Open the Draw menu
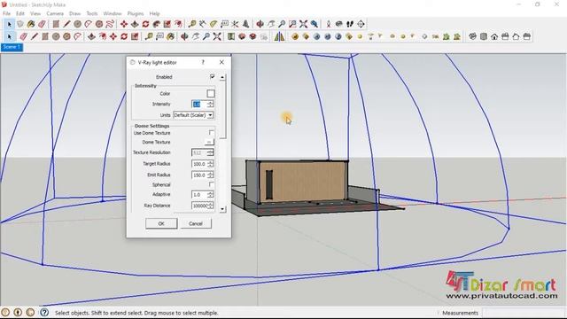 pos(74,13)
